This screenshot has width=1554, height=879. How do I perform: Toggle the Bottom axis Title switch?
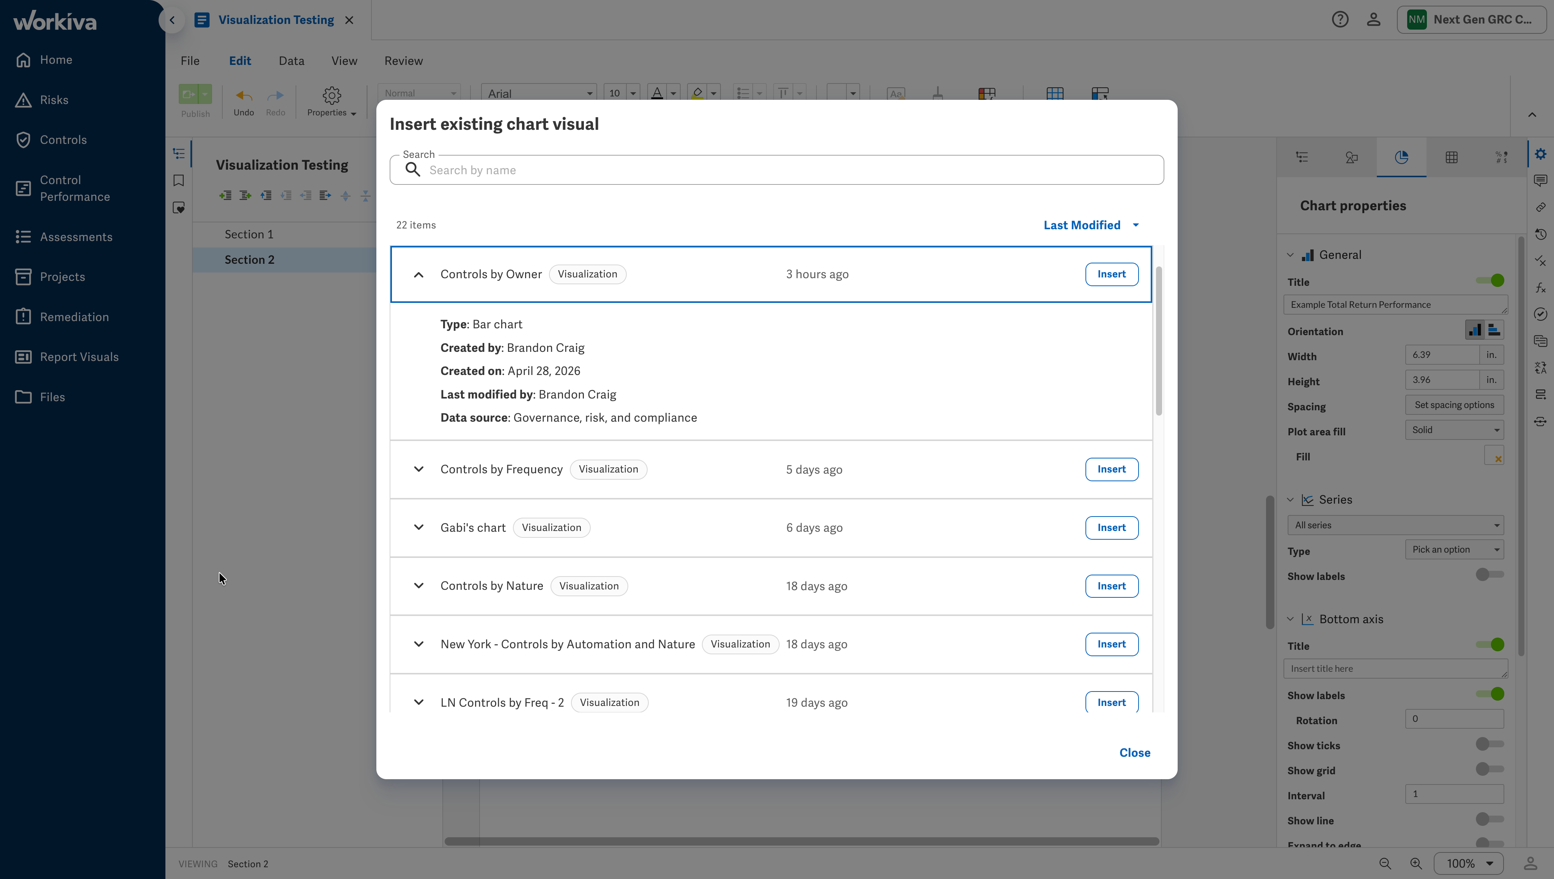[1490, 645]
